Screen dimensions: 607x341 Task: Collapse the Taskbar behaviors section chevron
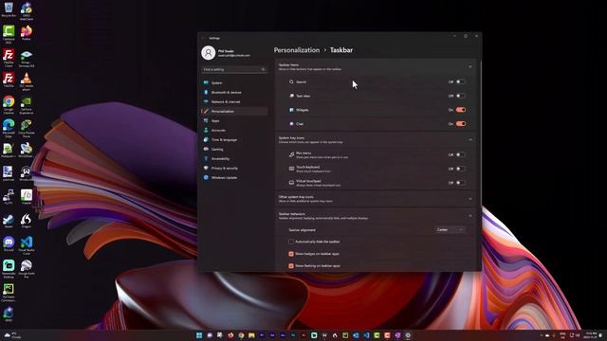click(470, 216)
